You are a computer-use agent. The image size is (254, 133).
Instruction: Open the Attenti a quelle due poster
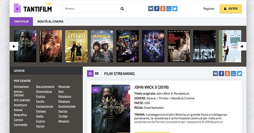76,46
